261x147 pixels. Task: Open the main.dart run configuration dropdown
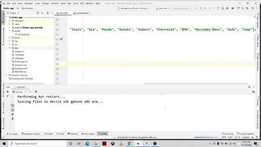pyautogui.click(x=163, y=8)
